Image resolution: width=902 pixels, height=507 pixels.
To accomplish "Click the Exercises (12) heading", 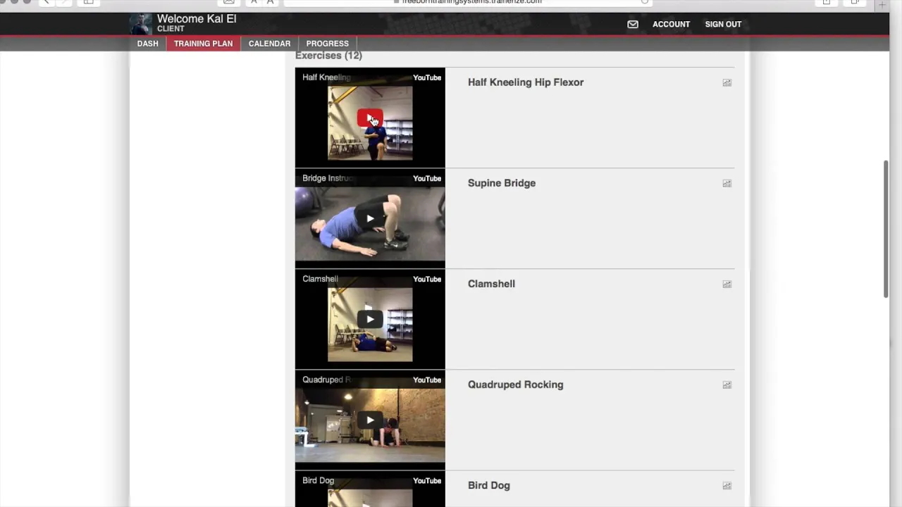I will tap(328, 56).
